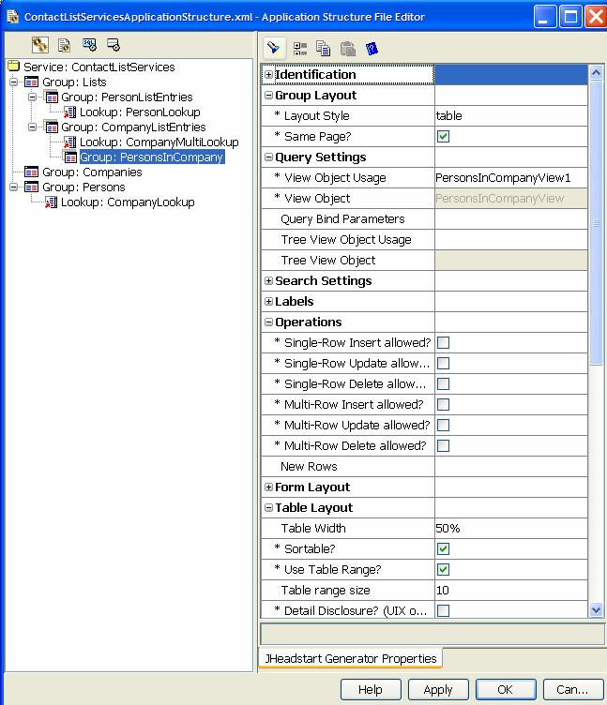The height and width of the screenshot is (705, 607).
Task: Expand the Identification property section
Action: (268, 75)
